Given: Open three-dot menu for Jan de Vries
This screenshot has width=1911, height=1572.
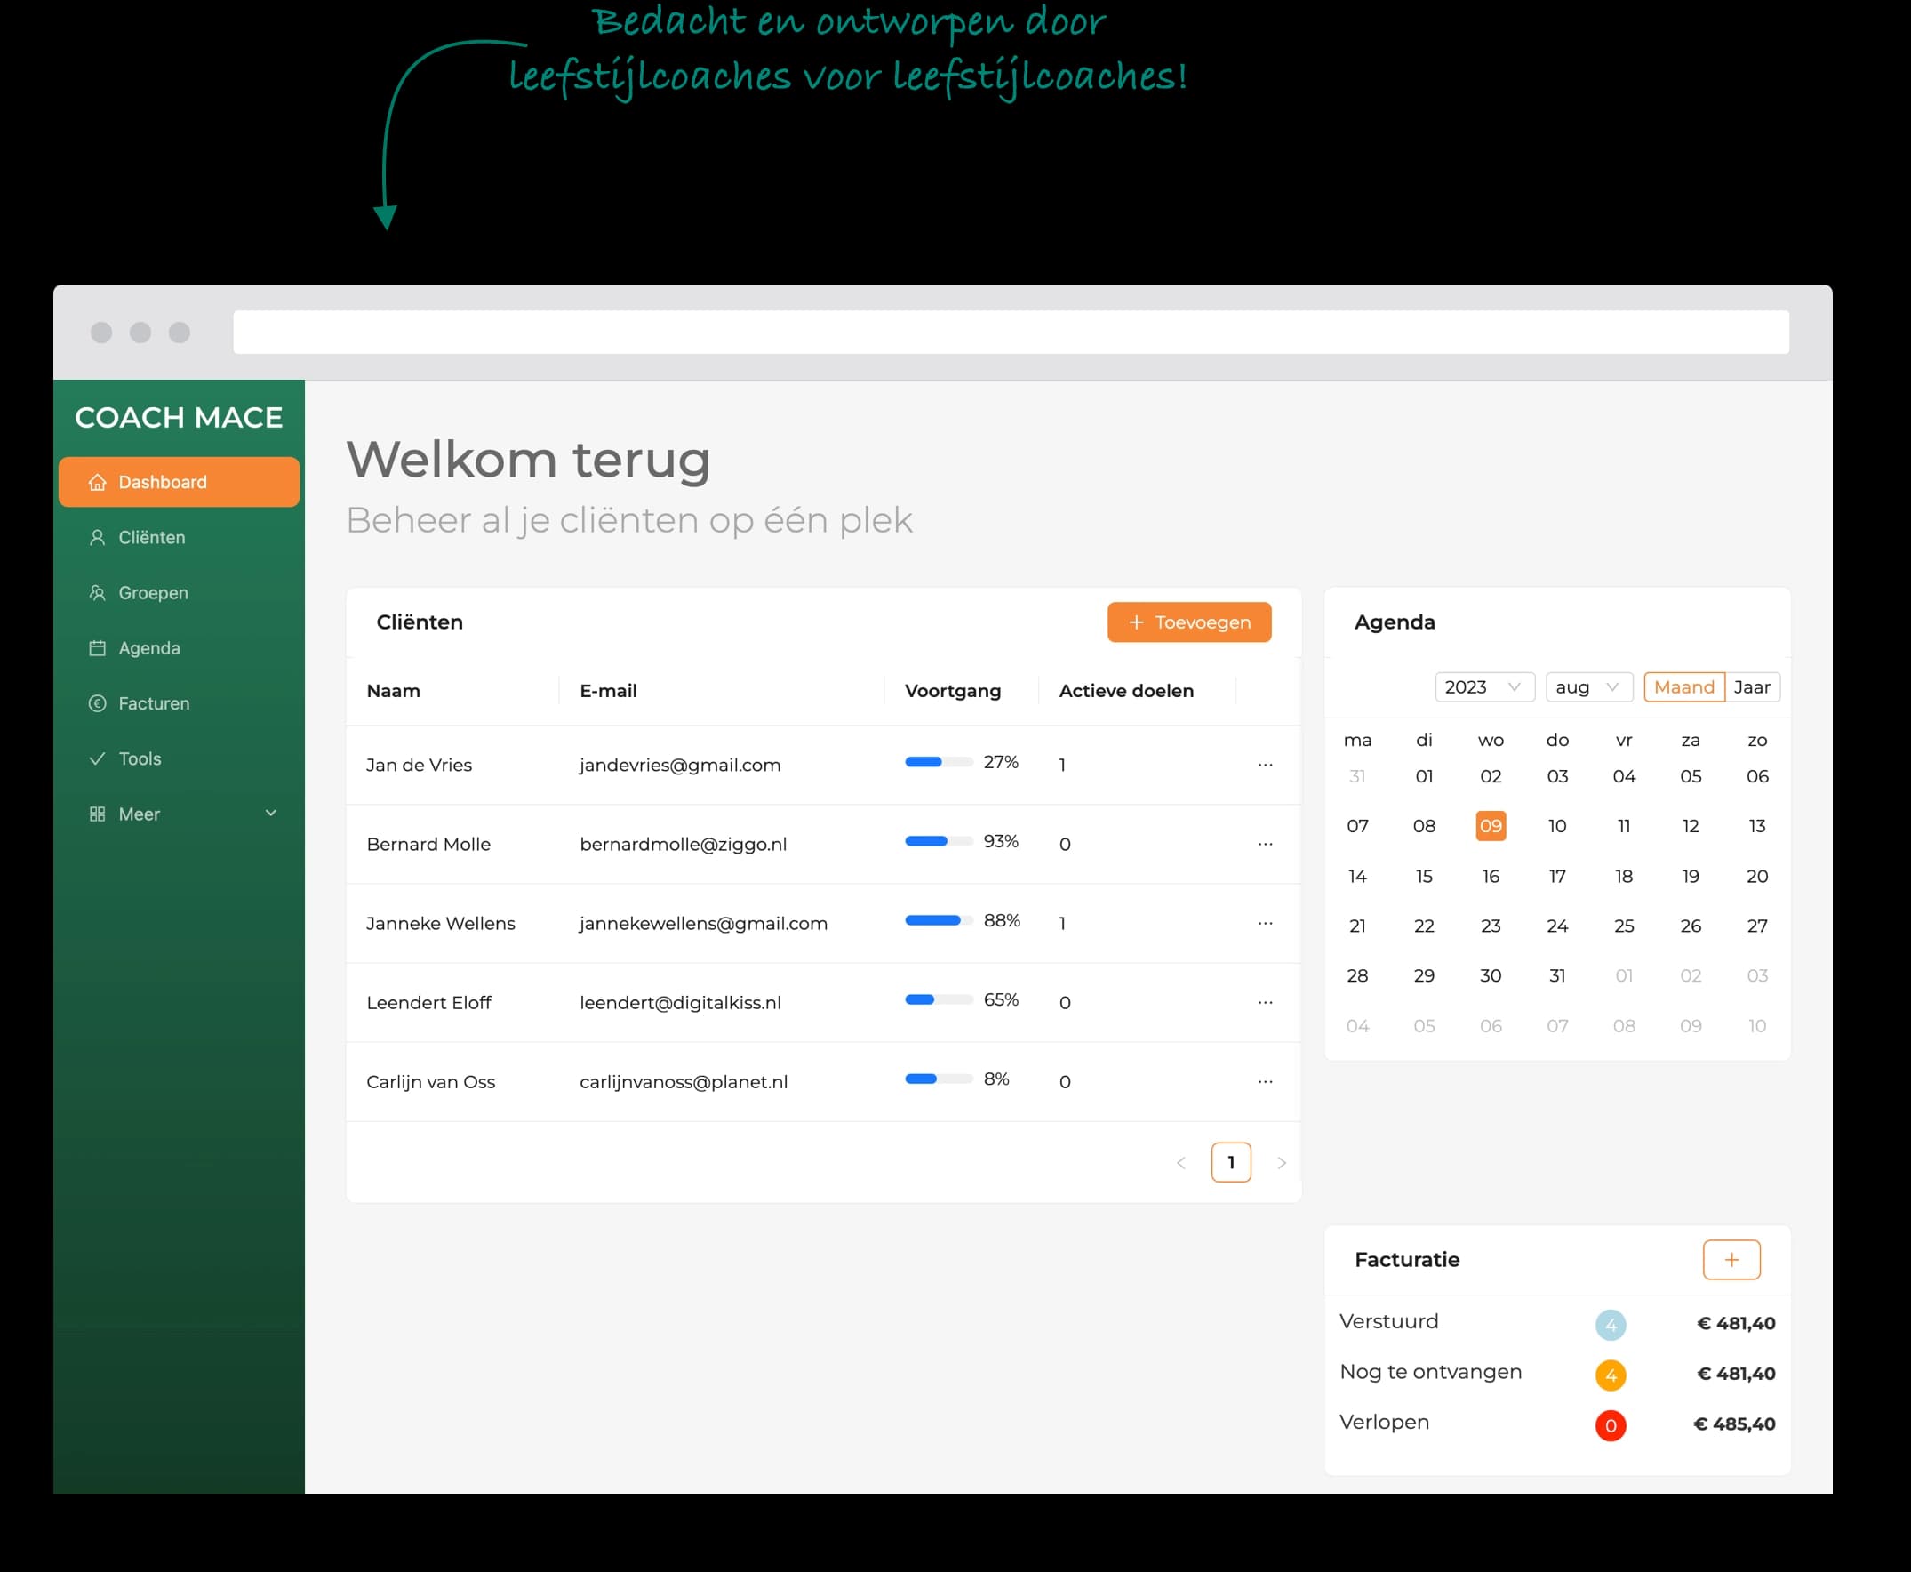Looking at the screenshot, I should click(x=1265, y=766).
